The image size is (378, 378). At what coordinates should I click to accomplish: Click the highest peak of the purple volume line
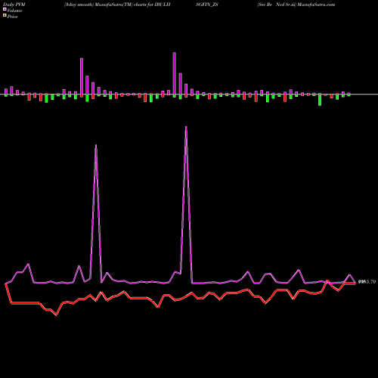(186, 127)
